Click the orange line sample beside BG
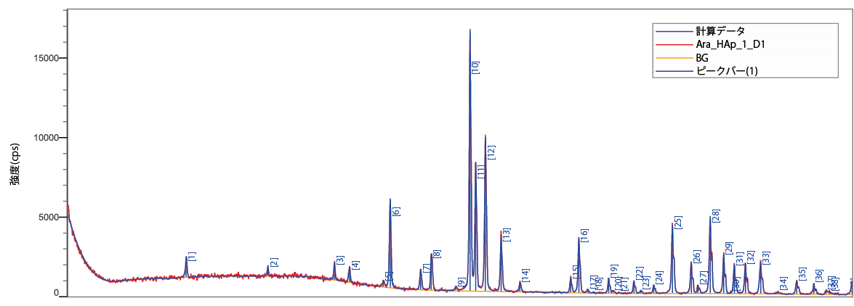This screenshot has height=306, width=854. (674, 58)
